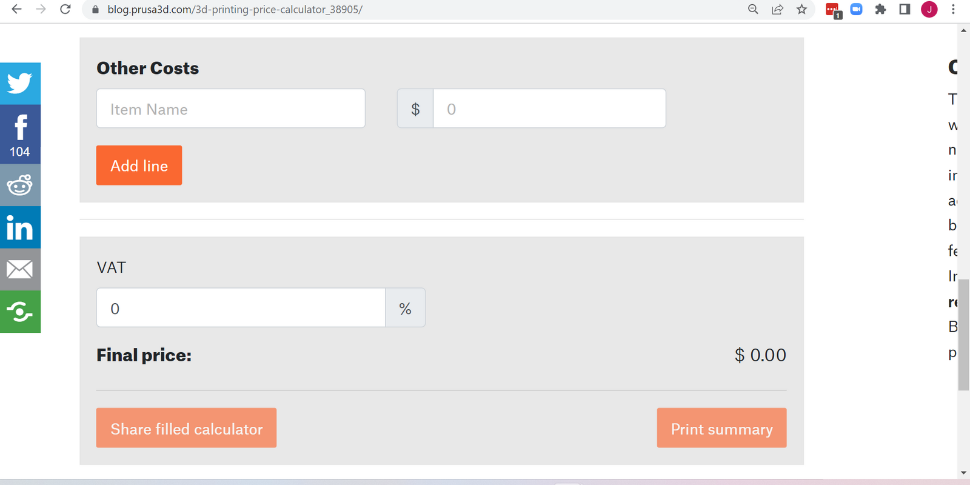Screen dimensions: 970x485
Task: Share by email envelope icon
Action: tap(20, 270)
